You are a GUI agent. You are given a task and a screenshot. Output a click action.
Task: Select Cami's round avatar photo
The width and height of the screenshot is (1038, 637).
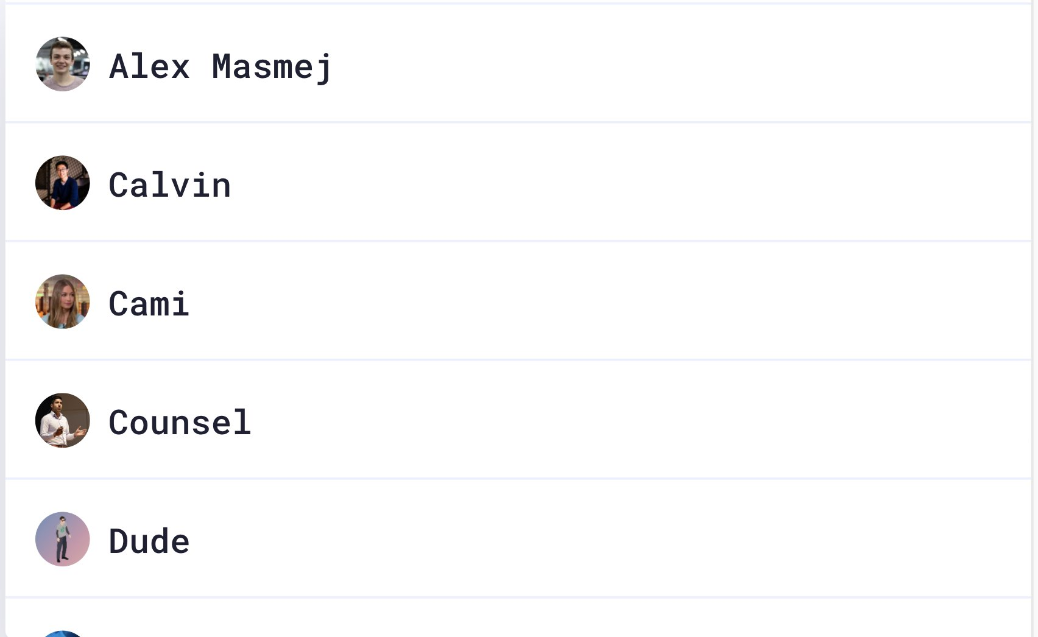pos(63,301)
